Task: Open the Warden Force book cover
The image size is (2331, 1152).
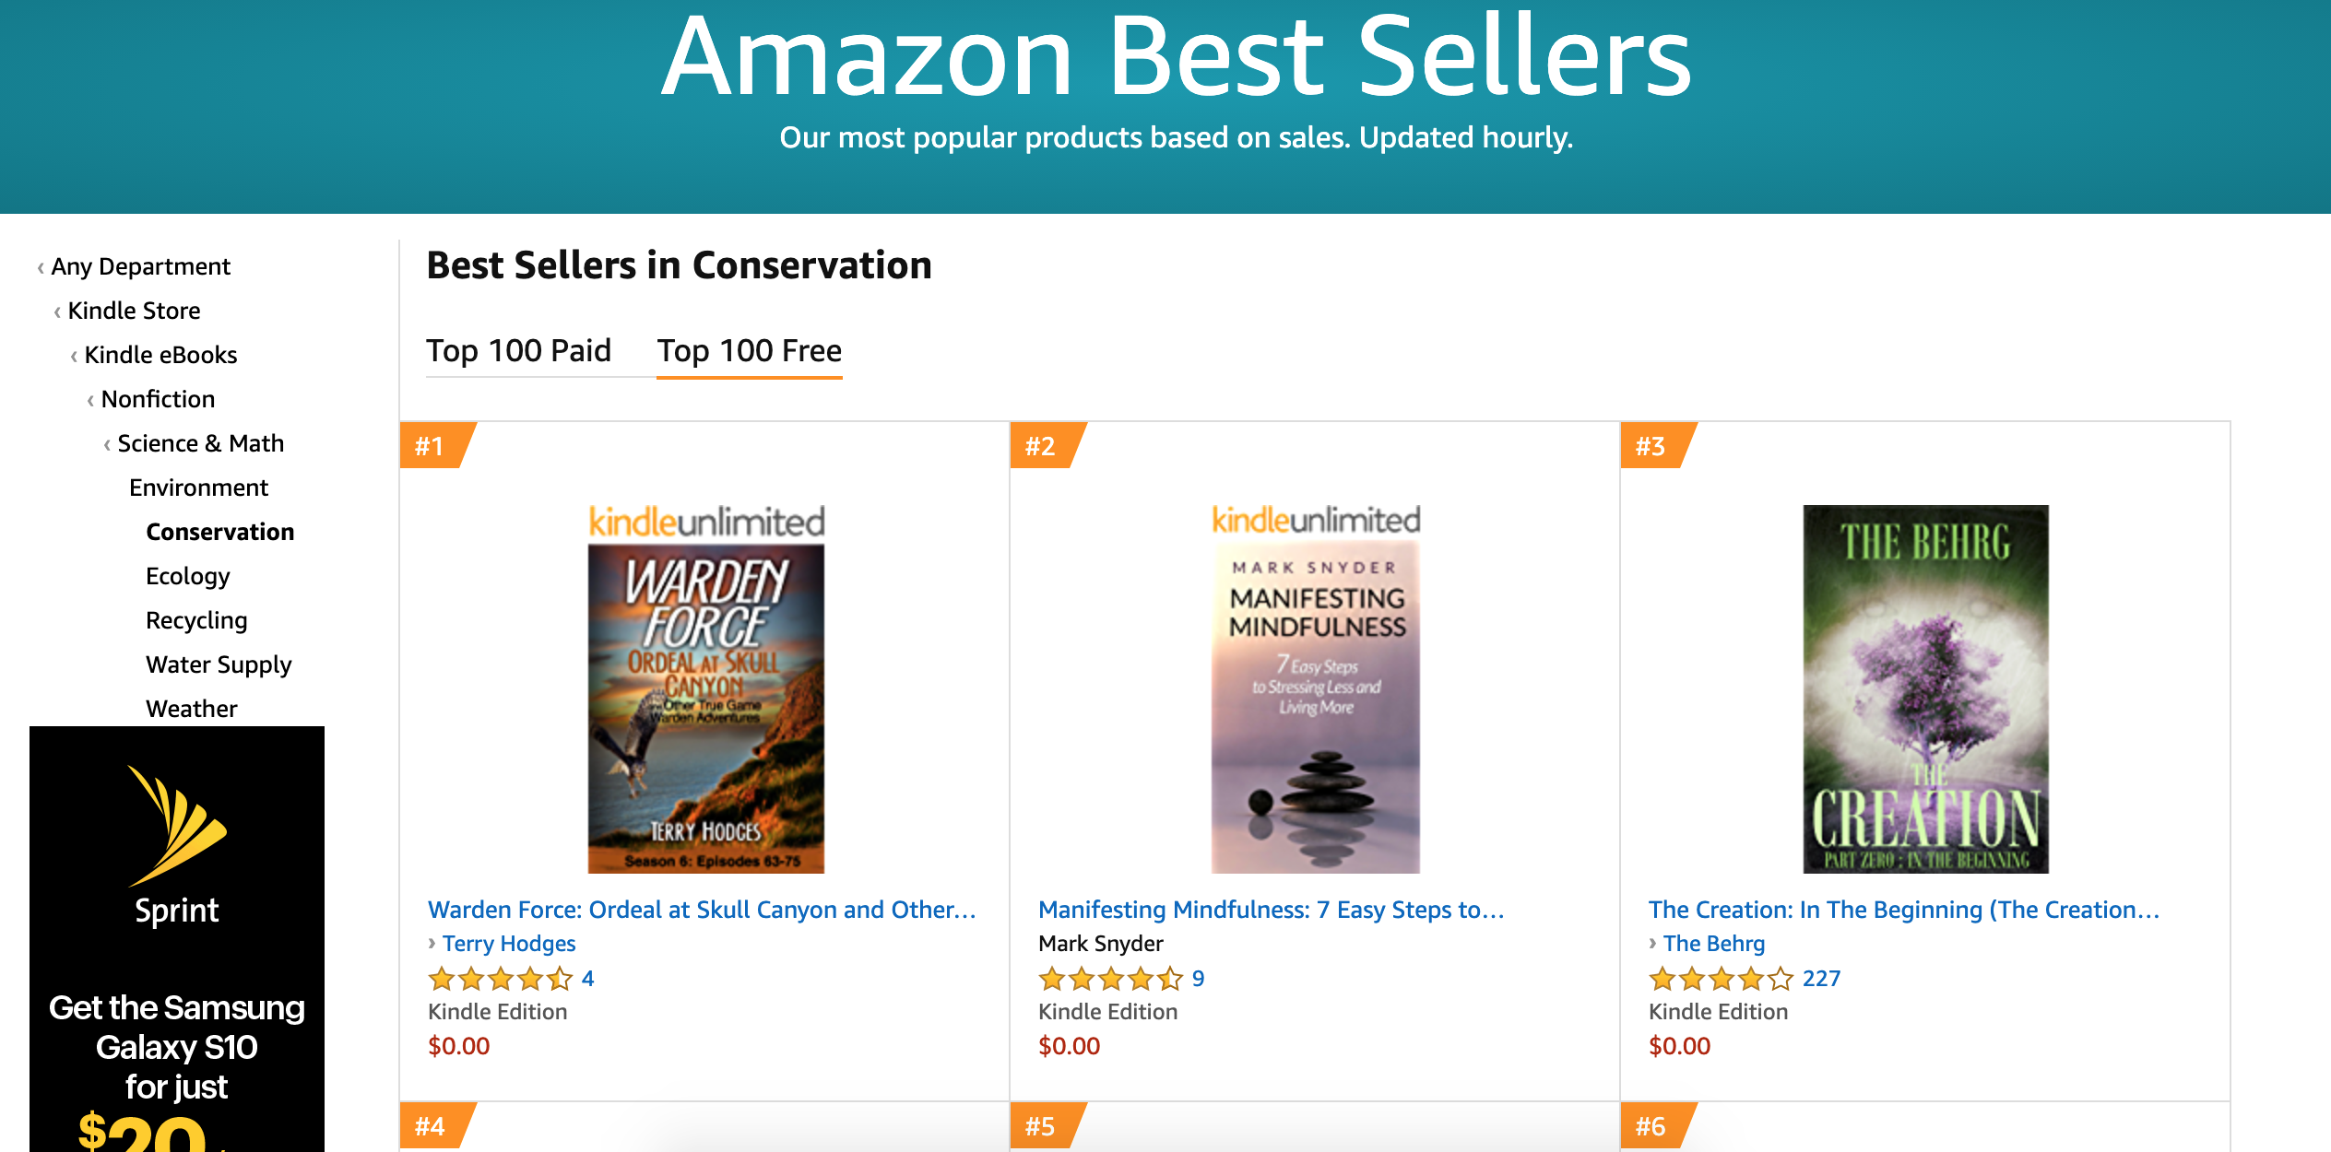Action: click(x=706, y=688)
